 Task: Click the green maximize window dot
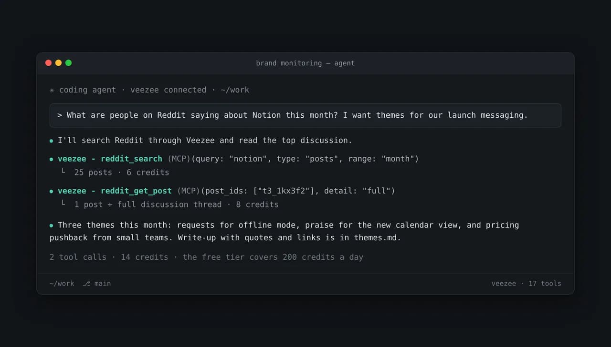pos(68,63)
